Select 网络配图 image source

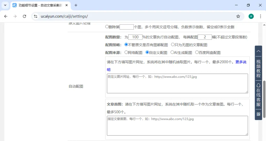click(x=126, y=52)
